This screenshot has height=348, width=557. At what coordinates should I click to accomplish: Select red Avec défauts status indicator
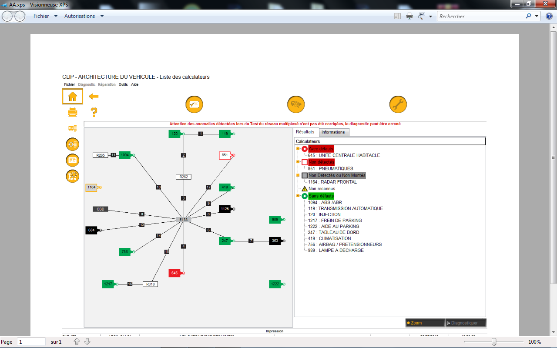(305, 149)
